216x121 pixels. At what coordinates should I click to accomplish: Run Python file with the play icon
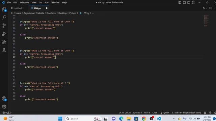coord(204,8)
